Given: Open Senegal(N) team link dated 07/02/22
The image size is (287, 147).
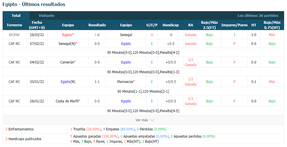Looking at the screenshot, I should point(68,43).
